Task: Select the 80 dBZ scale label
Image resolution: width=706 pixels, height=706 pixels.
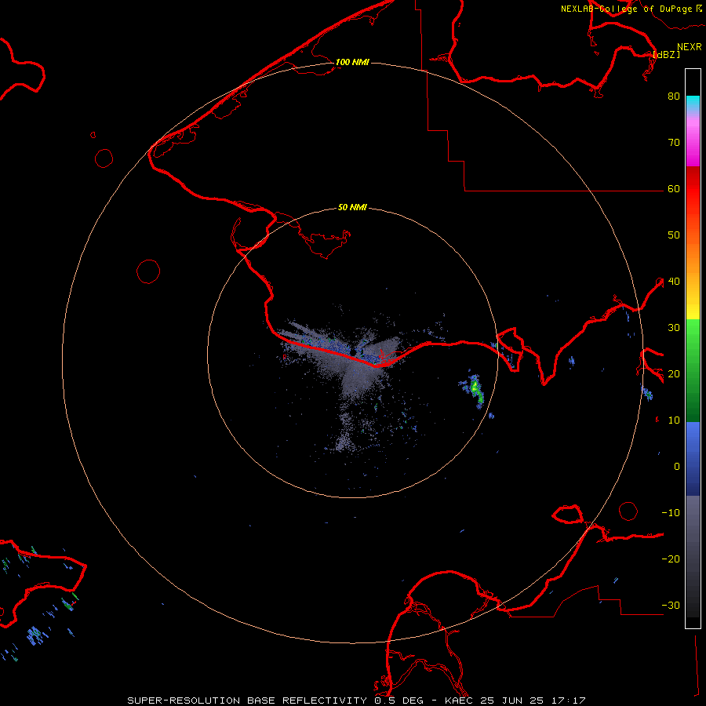Action: click(674, 96)
